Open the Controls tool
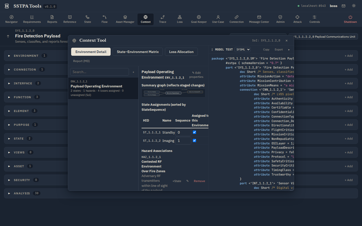Viewport: 362px width, 226px height. coord(314,19)
